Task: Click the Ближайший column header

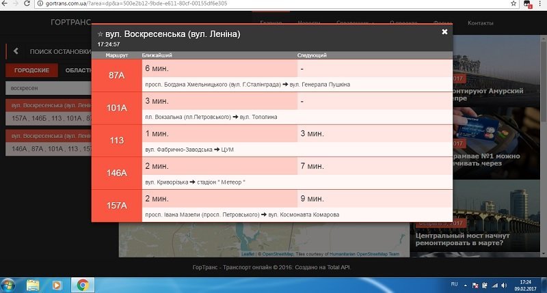Action: pos(157,55)
